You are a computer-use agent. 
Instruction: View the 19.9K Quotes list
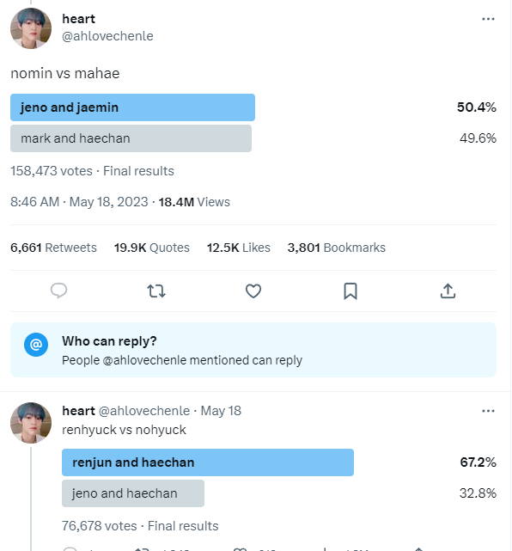click(x=152, y=248)
